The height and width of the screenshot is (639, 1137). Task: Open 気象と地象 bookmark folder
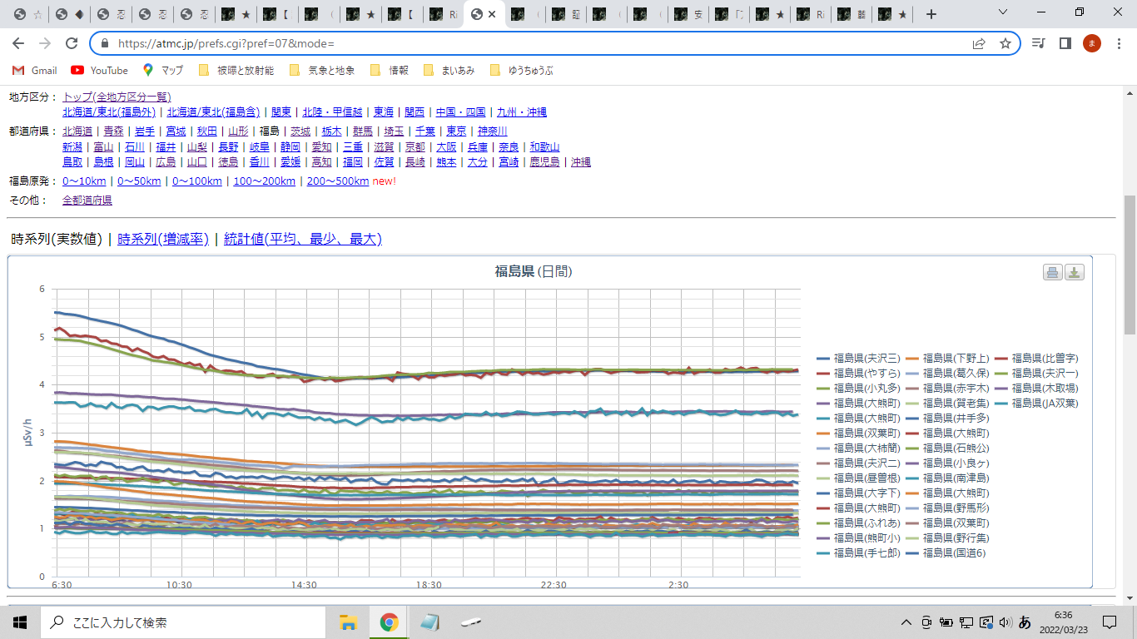click(x=322, y=71)
